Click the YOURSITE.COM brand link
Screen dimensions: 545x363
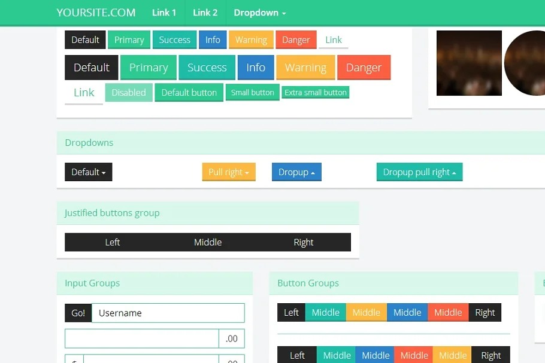click(x=96, y=13)
